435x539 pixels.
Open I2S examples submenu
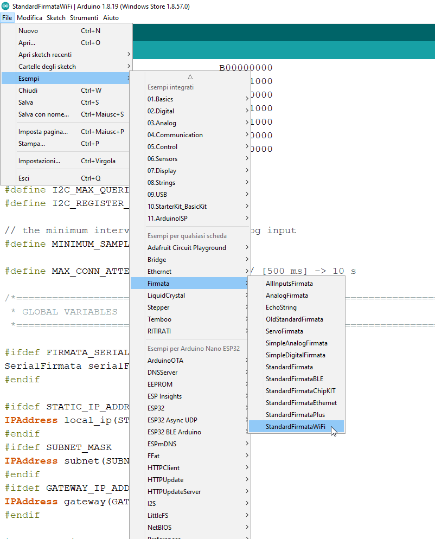[x=190, y=504]
